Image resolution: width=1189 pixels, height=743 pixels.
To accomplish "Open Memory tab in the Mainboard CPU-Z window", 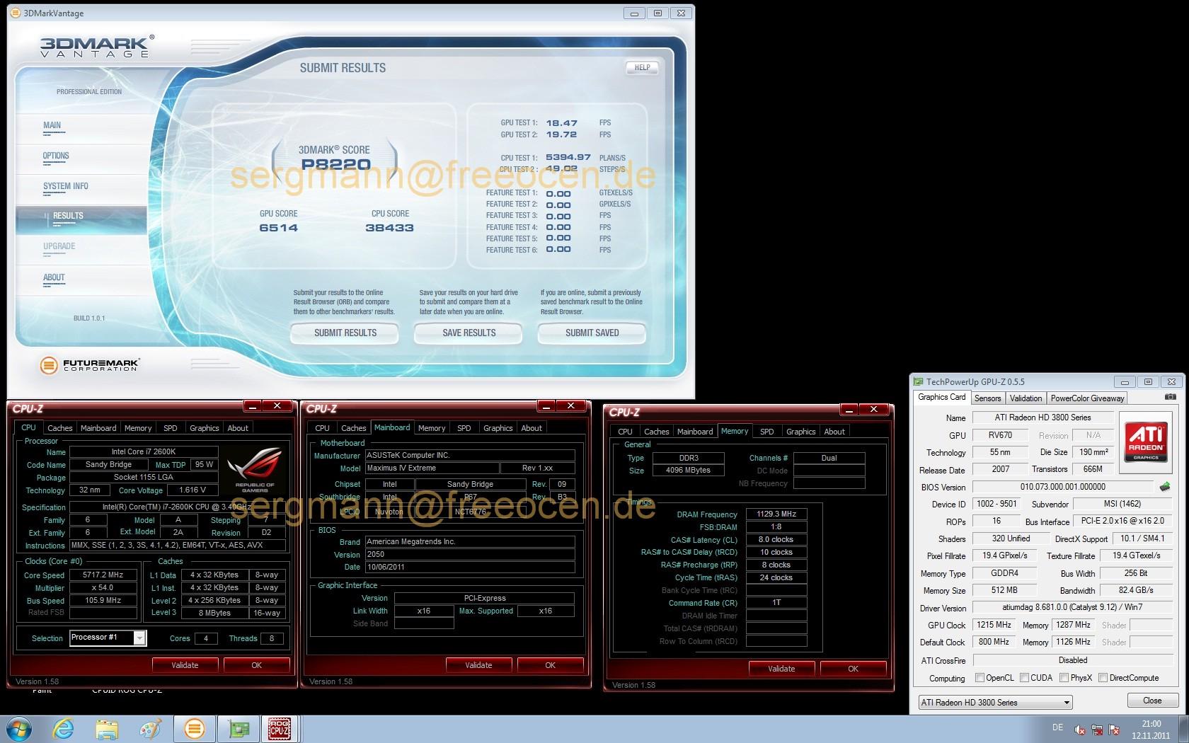I will tap(432, 428).
